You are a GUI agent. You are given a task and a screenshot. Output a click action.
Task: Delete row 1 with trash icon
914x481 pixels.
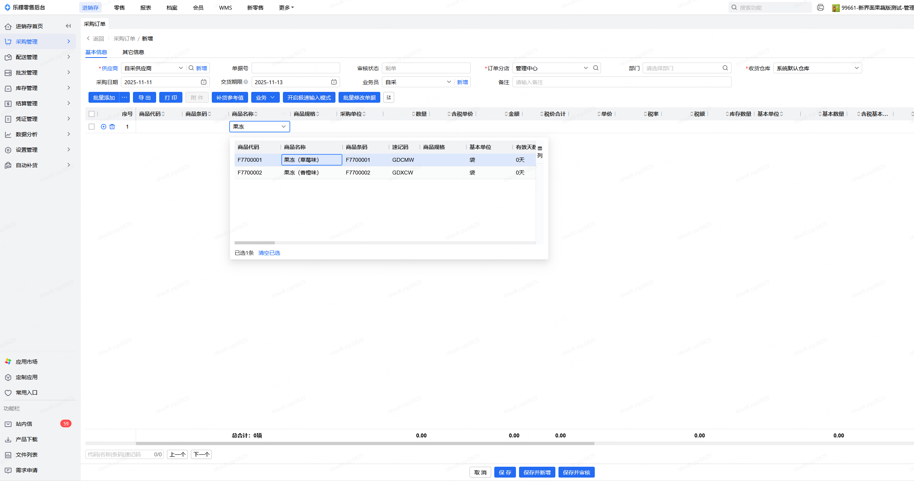coord(112,127)
